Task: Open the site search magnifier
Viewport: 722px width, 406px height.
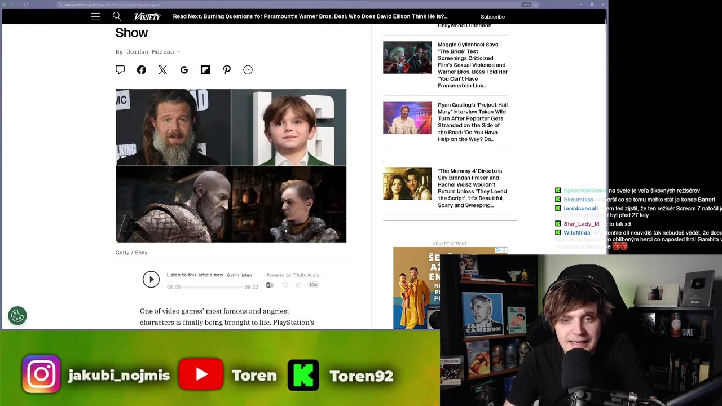Action: pos(117,16)
